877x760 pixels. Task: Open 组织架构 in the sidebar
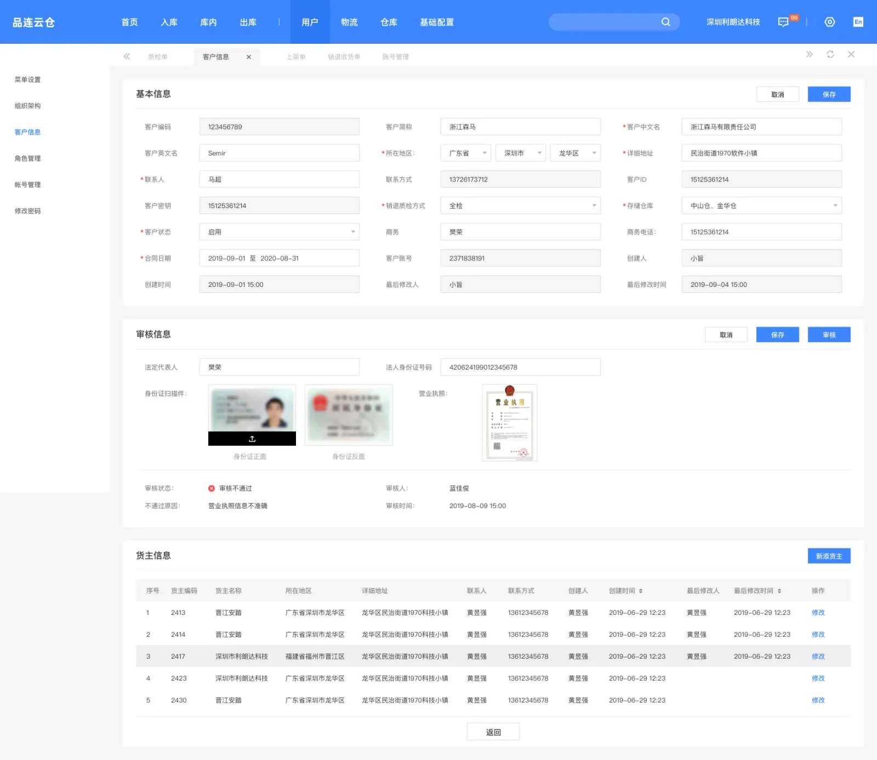point(28,106)
